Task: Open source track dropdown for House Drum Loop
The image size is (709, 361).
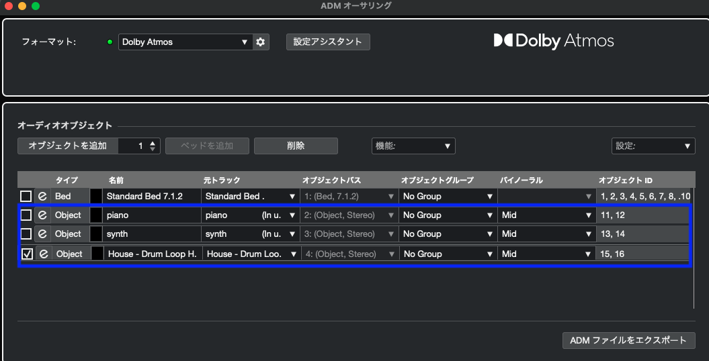Action: click(x=251, y=254)
